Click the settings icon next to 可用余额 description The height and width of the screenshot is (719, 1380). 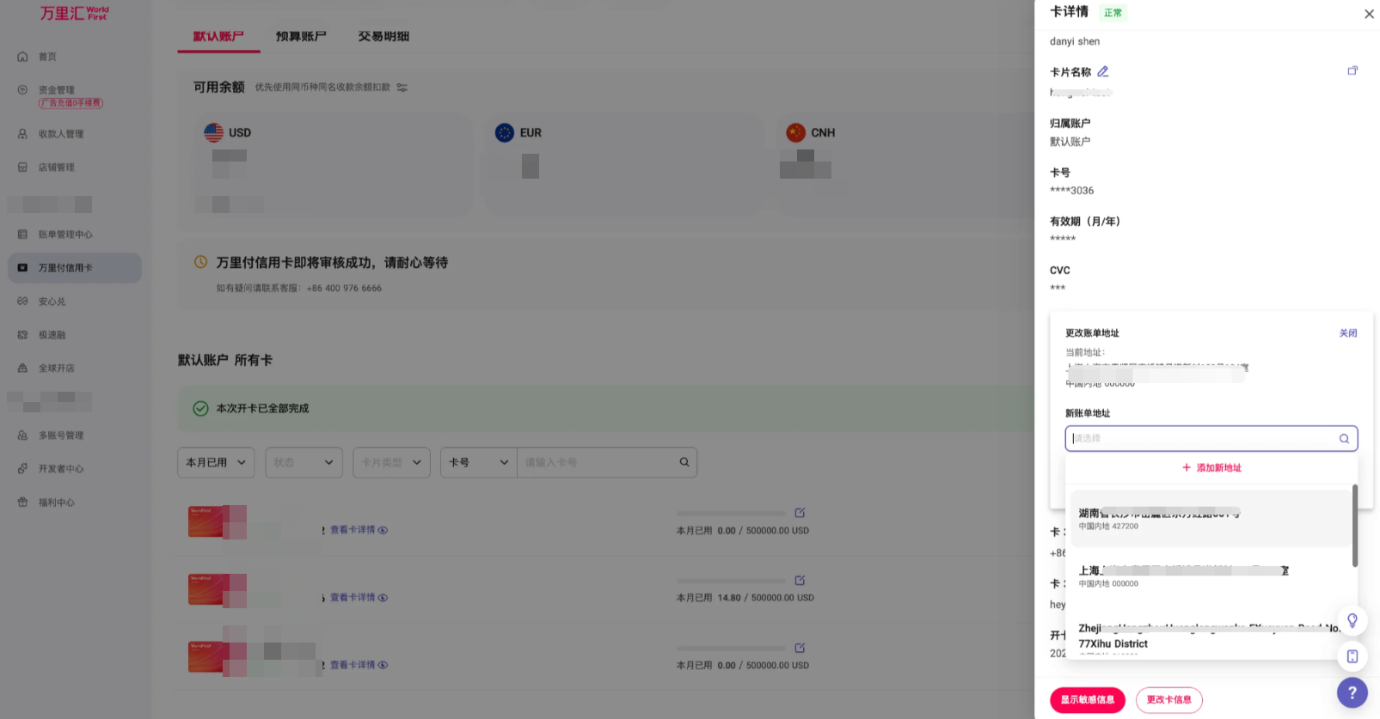pos(402,88)
